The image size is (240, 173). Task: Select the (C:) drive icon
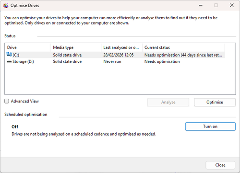click(x=9, y=55)
